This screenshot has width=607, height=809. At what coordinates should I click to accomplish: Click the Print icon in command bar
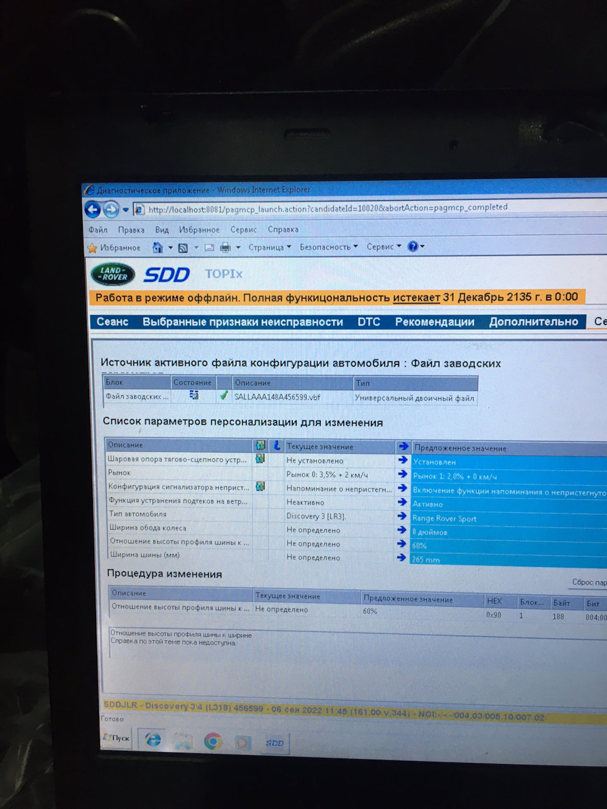point(225,248)
